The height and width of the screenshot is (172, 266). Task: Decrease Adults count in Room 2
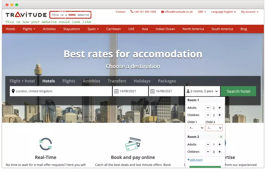[208, 145]
